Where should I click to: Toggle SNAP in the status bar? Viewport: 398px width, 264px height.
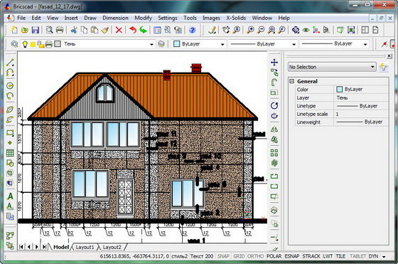[x=223, y=256]
